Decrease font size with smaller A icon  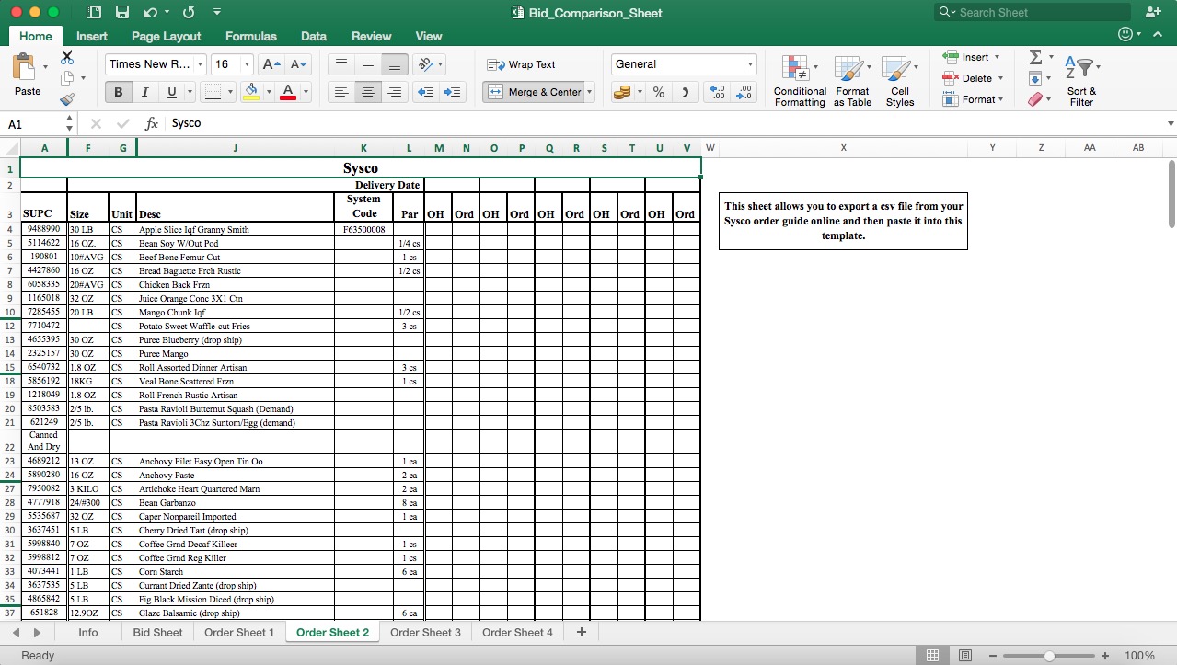[300, 64]
